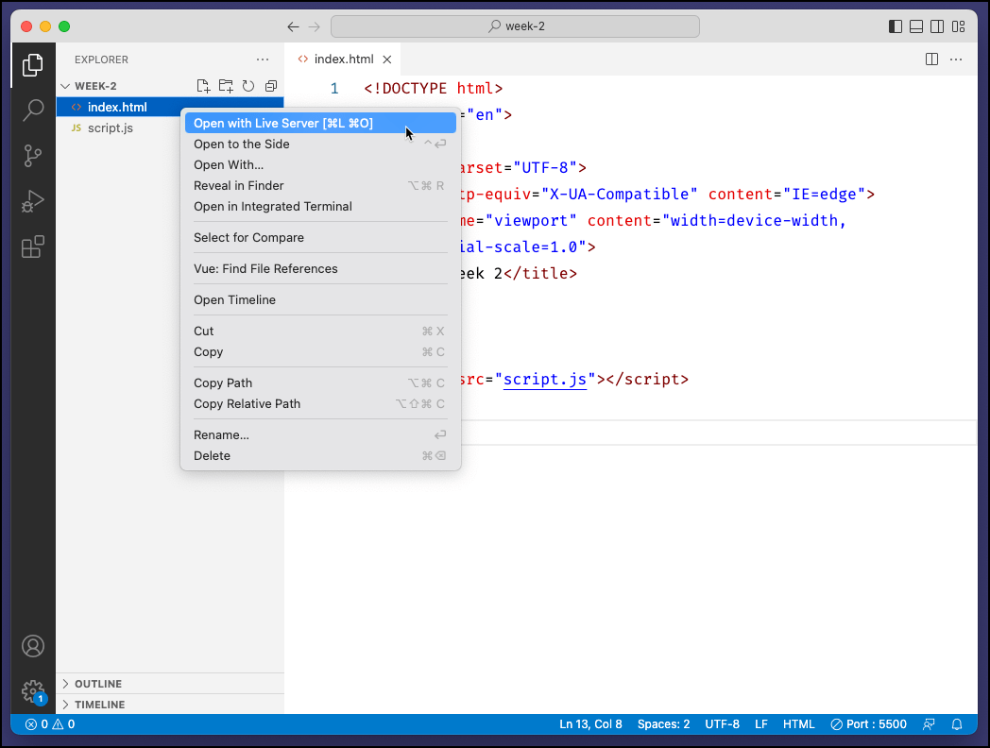Choose Cut from the context menu
The image size is (990, 748).
pyautogui.click(x=320, y=331)
